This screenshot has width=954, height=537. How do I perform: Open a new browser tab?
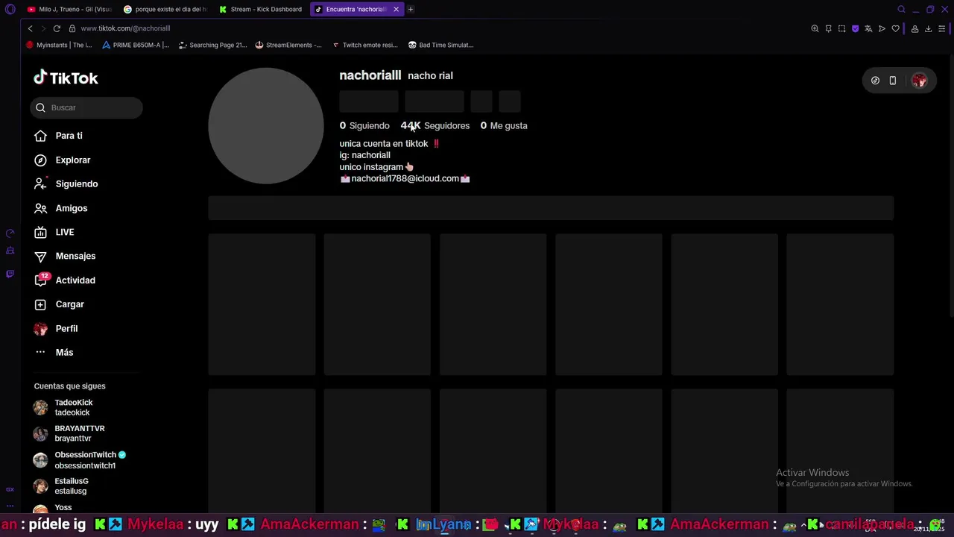click(411, 9)
